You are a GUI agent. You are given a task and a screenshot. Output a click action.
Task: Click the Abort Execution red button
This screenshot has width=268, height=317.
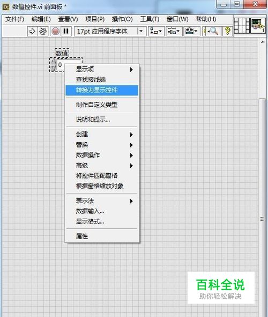tap(55, 32)
